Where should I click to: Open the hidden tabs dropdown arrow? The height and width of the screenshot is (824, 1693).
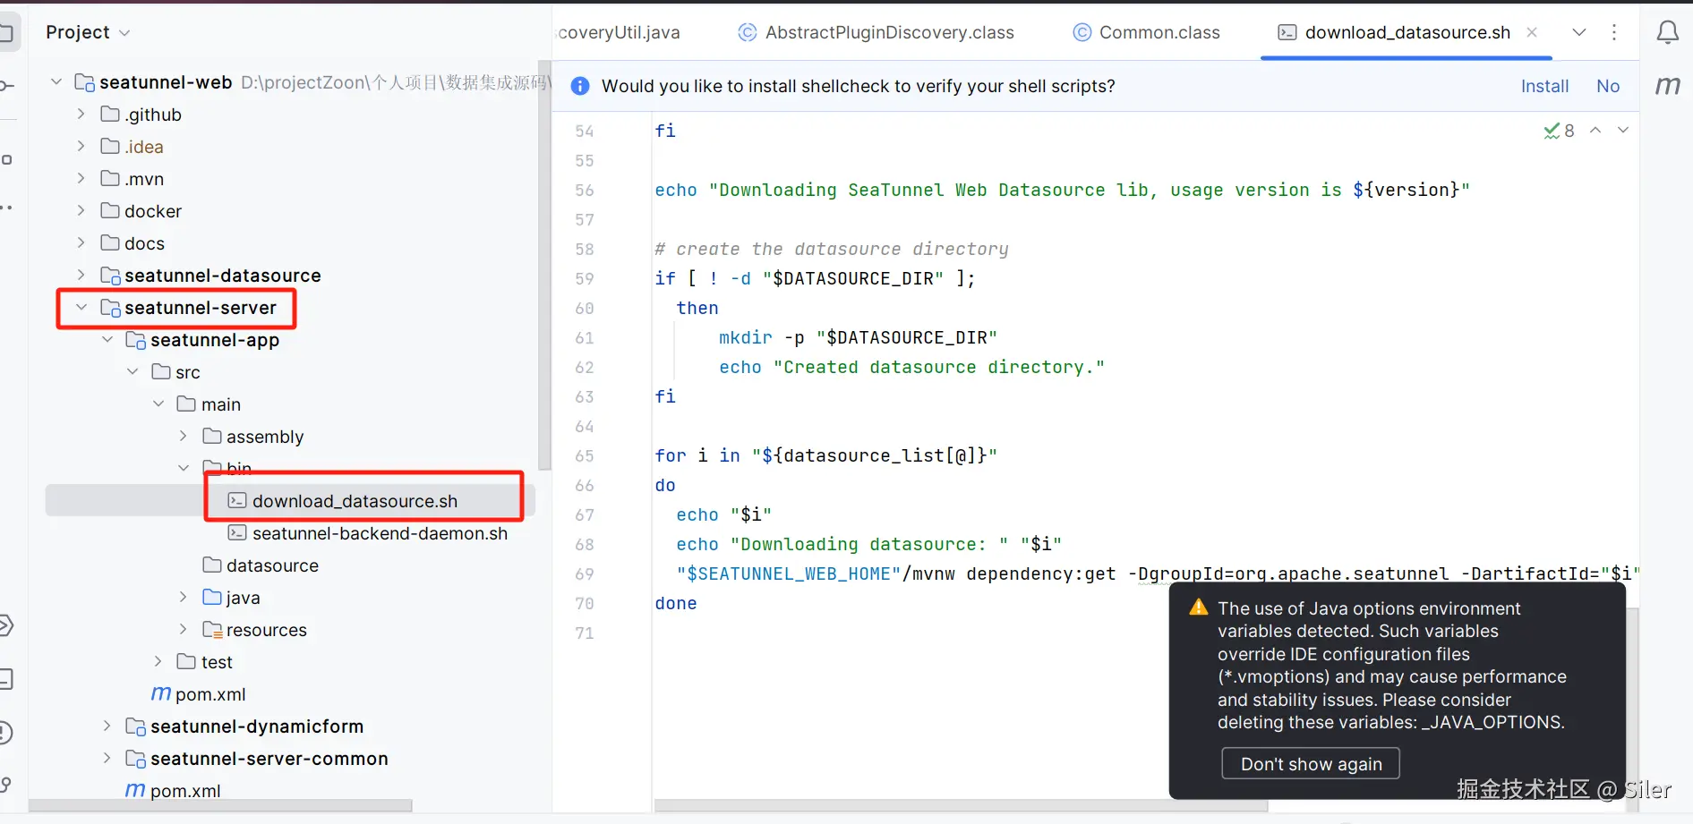[1579, 32]
